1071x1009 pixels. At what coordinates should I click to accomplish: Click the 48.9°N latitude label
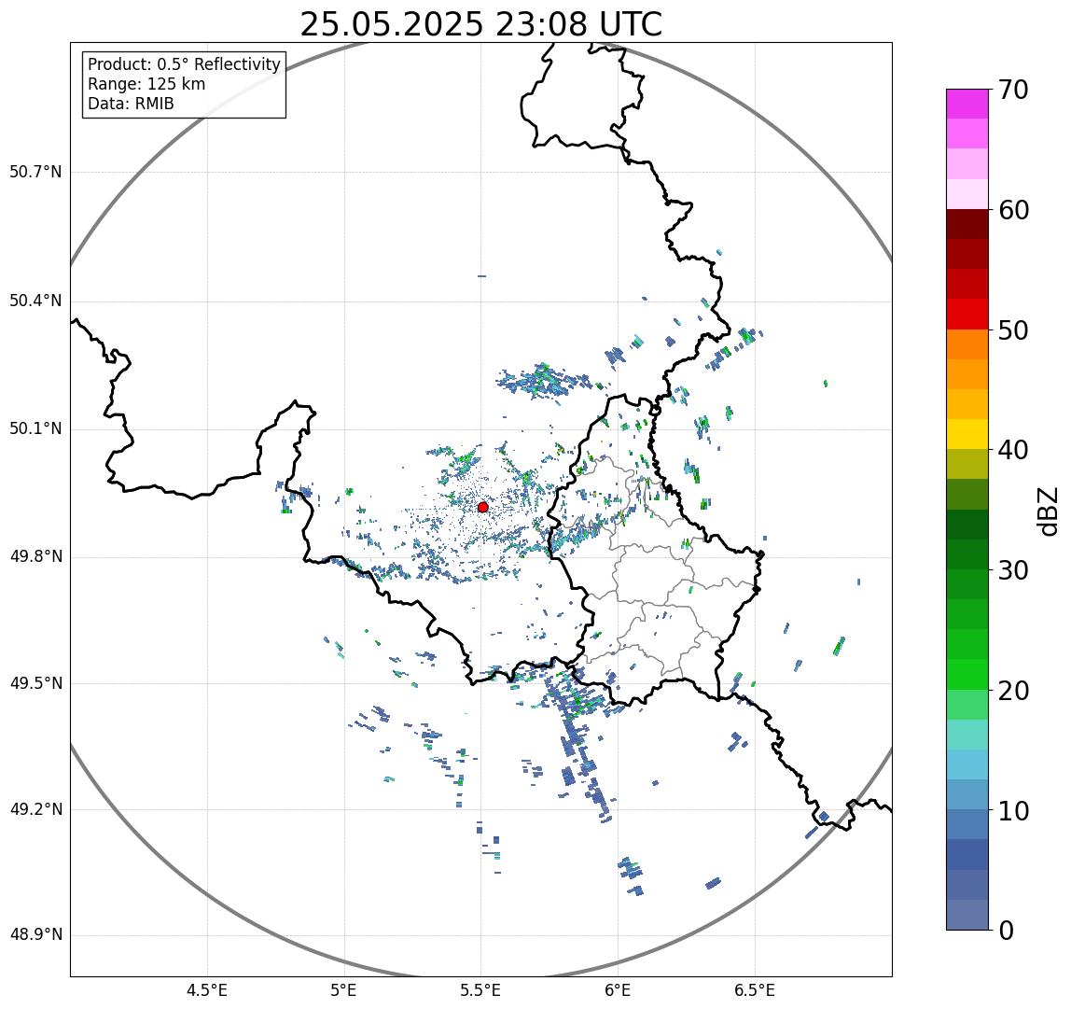(x=35, y=935)
